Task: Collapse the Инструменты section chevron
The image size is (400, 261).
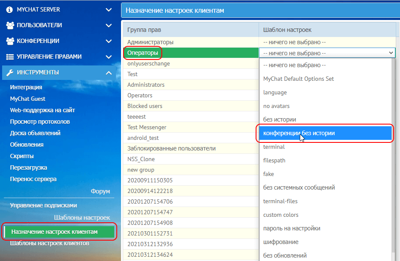Action: tap(109, 73)
